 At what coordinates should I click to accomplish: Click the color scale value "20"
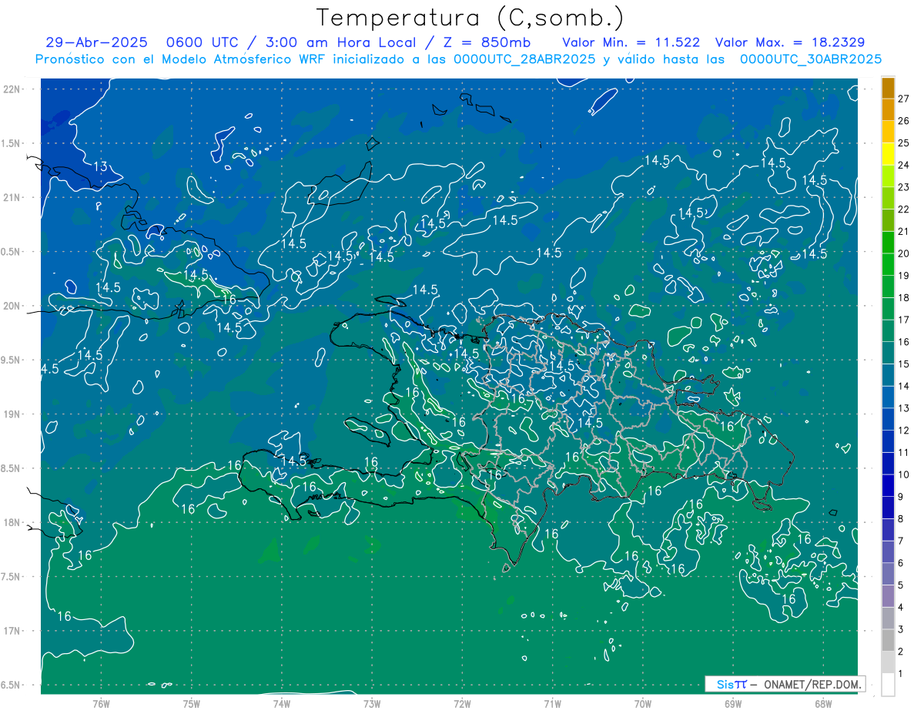coord(904,253)
